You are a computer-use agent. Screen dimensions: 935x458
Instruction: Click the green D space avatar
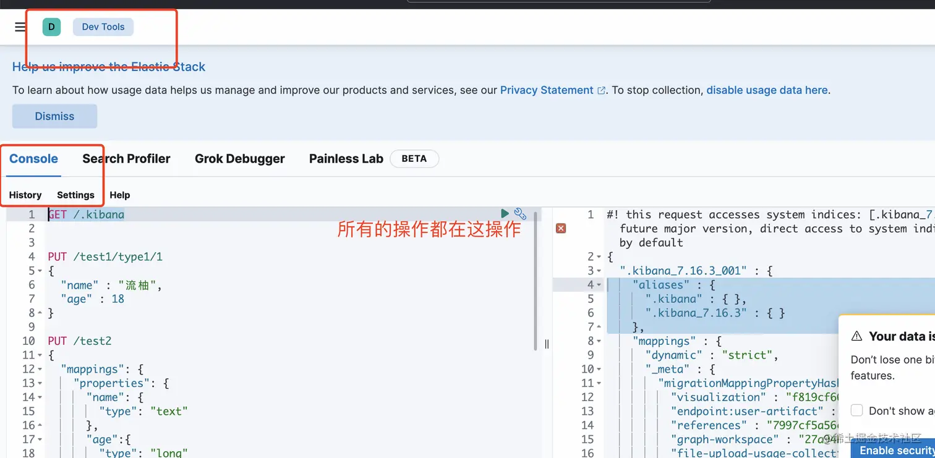(x=51, y=27)
